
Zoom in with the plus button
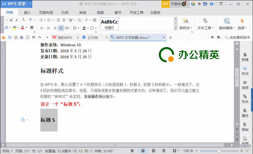click(242, 151)
